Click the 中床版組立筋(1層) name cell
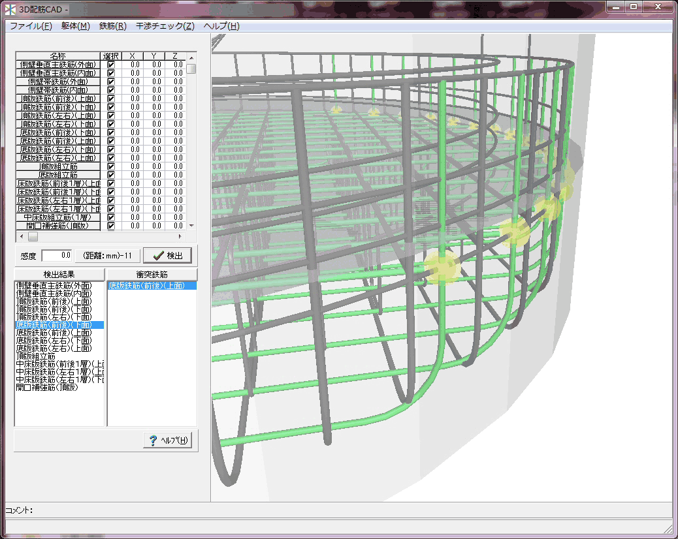 [x=58, y=217]
